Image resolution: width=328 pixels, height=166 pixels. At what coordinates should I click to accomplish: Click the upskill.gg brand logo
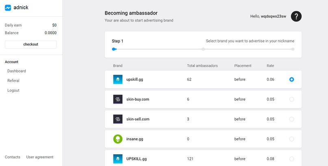(x=118, y=79)
